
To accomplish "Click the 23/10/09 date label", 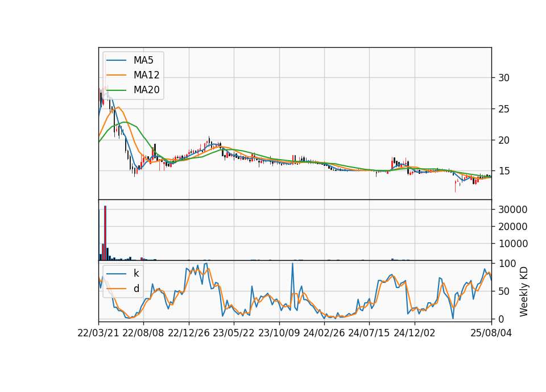I will point(279,333).
